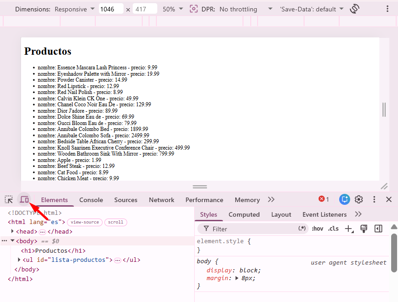Open DevTools settings gear
398x302 pixels.
[359, 199]
